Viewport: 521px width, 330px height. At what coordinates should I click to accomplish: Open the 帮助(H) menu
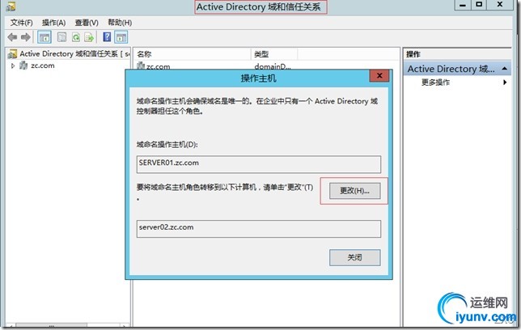(120, 23)
